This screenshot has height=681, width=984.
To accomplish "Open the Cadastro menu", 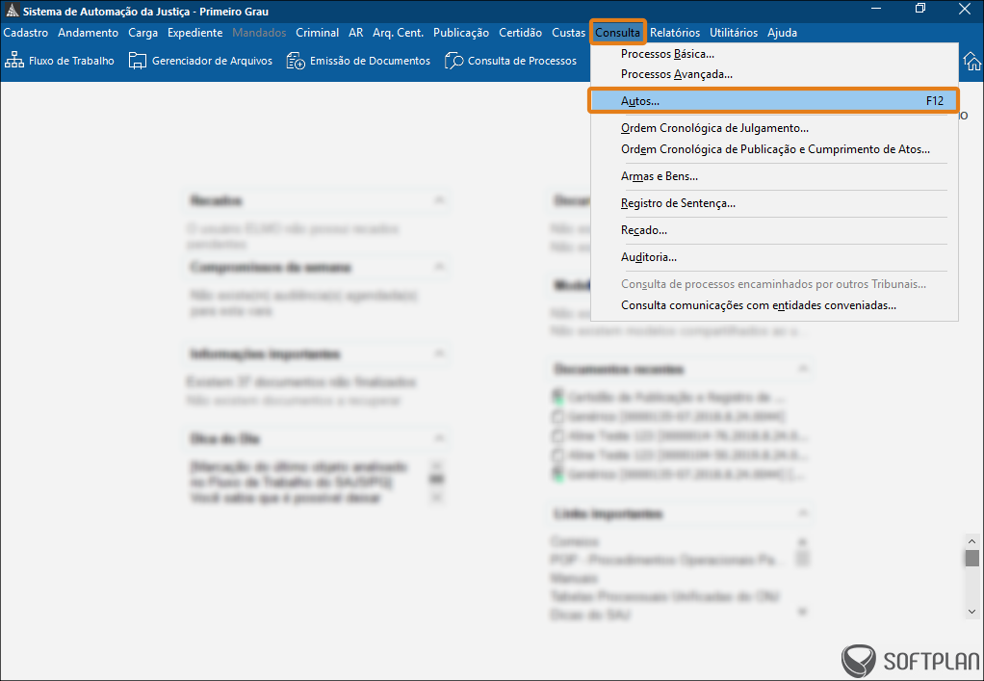I will pyautogui.click(x=26, y=33).
